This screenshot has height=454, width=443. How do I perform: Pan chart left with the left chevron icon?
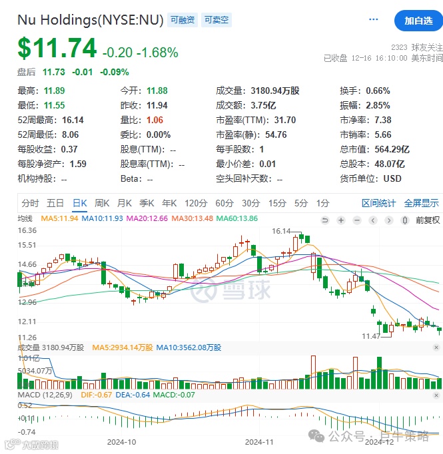pyautogui.click(x=373, y=220)
